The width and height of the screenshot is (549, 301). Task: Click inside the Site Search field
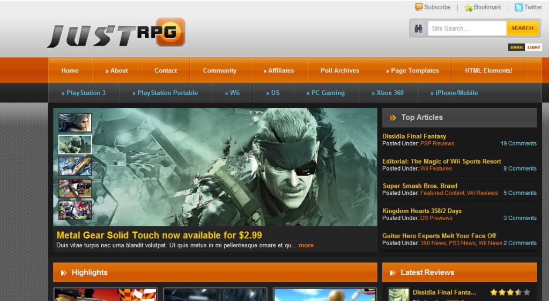[467, 28]
